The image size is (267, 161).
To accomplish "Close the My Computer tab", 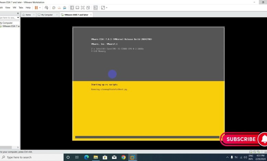I will pos(57,15).
